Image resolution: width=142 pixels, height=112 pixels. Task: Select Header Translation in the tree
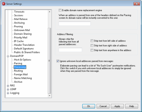[24, 45]
